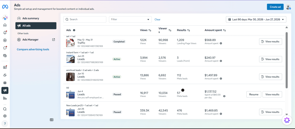
Task: Open the Jan 25 Leads ad thumbnail
Action: pyautogui.click(x=70, y=112)
